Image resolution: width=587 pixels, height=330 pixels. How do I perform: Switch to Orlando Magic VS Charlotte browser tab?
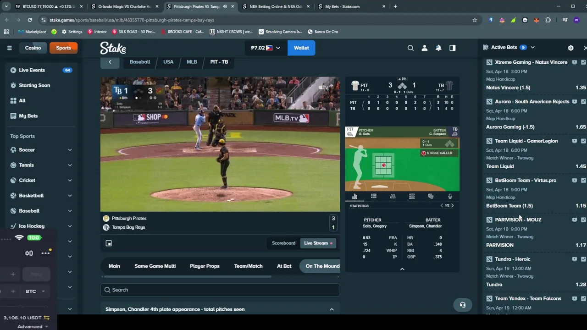tap(124, 6)
